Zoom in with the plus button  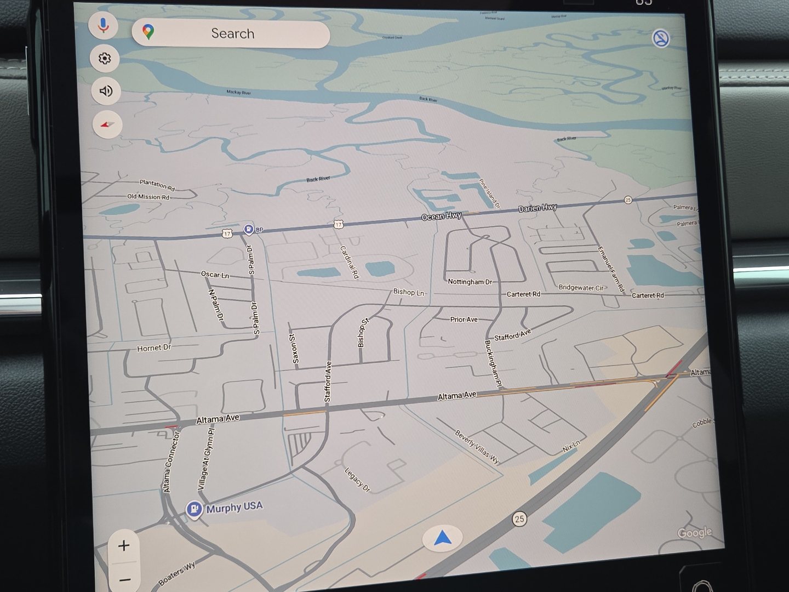124,545
